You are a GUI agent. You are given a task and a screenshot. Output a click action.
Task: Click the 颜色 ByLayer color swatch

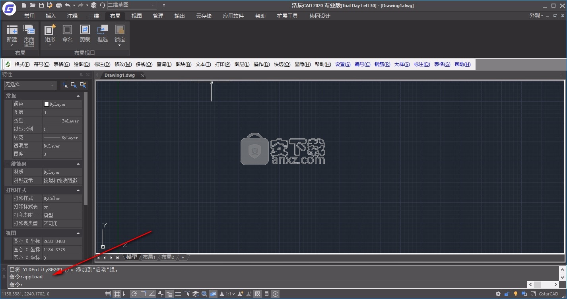(x=46, y=104)
